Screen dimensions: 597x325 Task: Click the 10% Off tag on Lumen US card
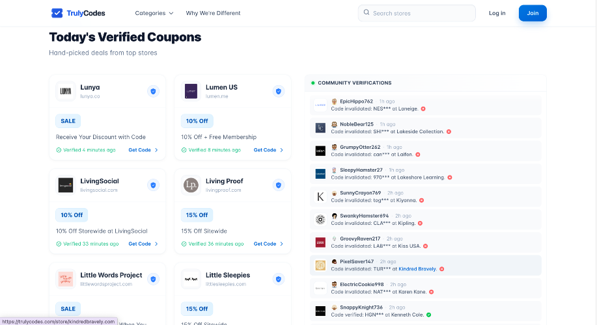pyautogui.click(x=197, y=121)
